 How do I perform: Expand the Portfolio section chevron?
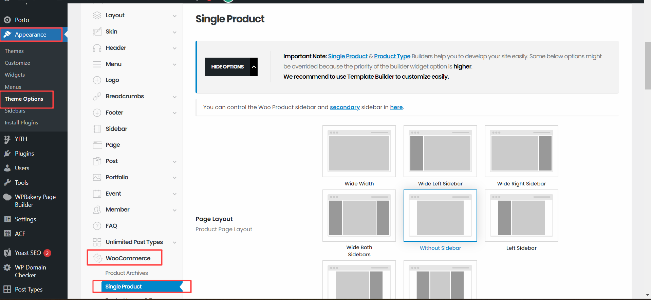coord(174,178)
